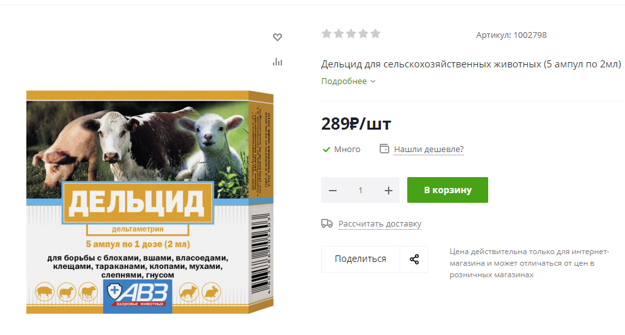This screenshot has height=335, width=625.
Task: Add product to favorites with heart icon
Action: tap(277, 37)
